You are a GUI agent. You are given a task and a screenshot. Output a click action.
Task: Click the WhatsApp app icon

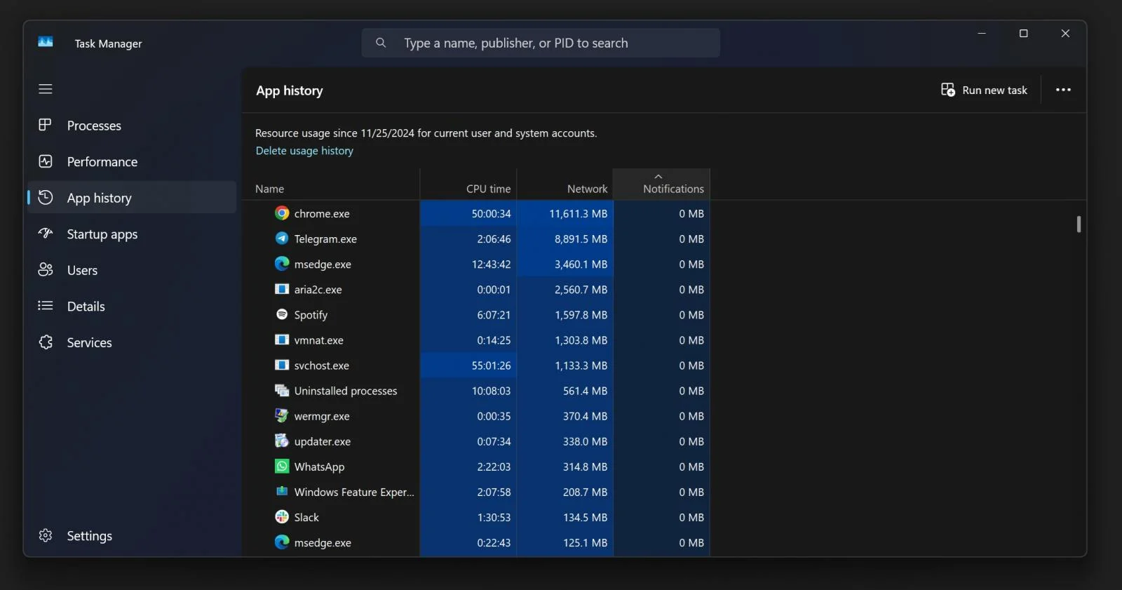(x=282, y=467)
